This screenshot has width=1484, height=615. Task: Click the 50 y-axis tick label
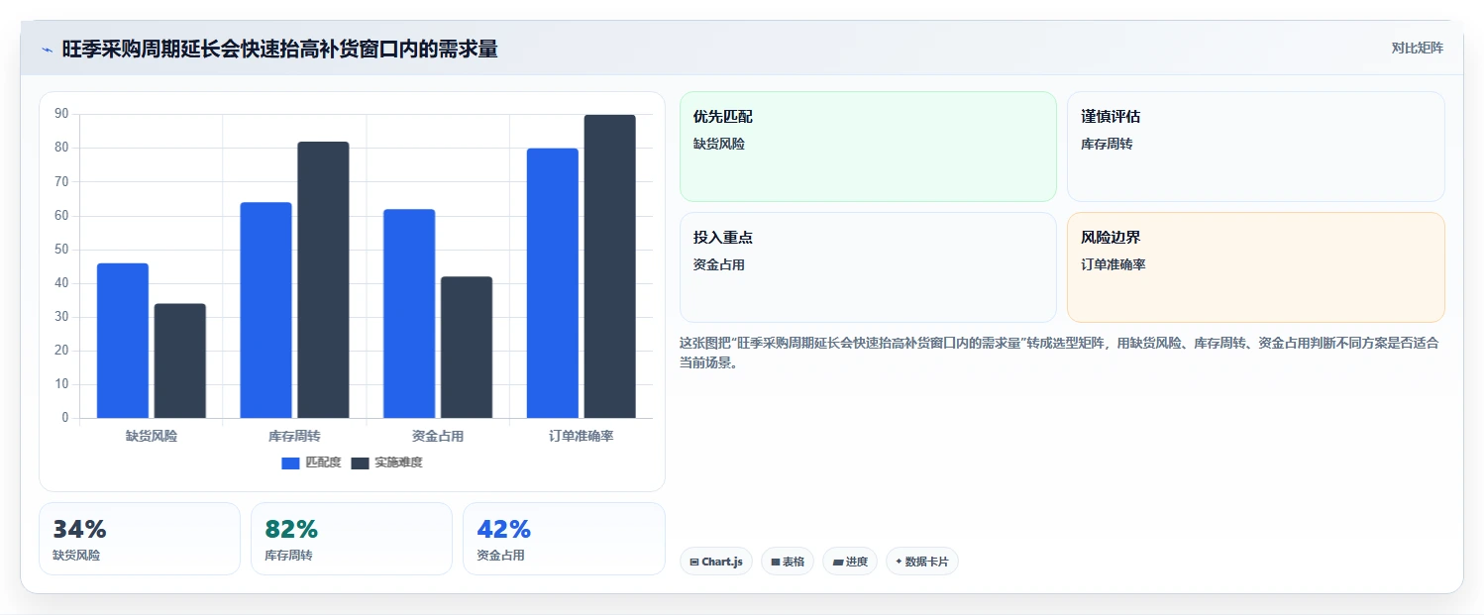pos(61,250)
